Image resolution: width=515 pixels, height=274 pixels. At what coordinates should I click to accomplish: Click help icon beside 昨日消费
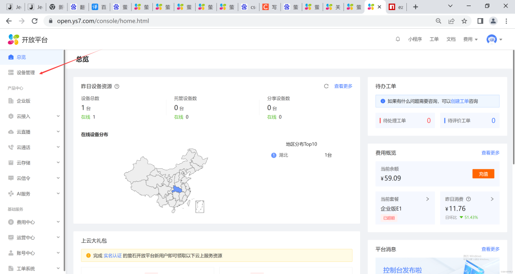coord(468,199)
